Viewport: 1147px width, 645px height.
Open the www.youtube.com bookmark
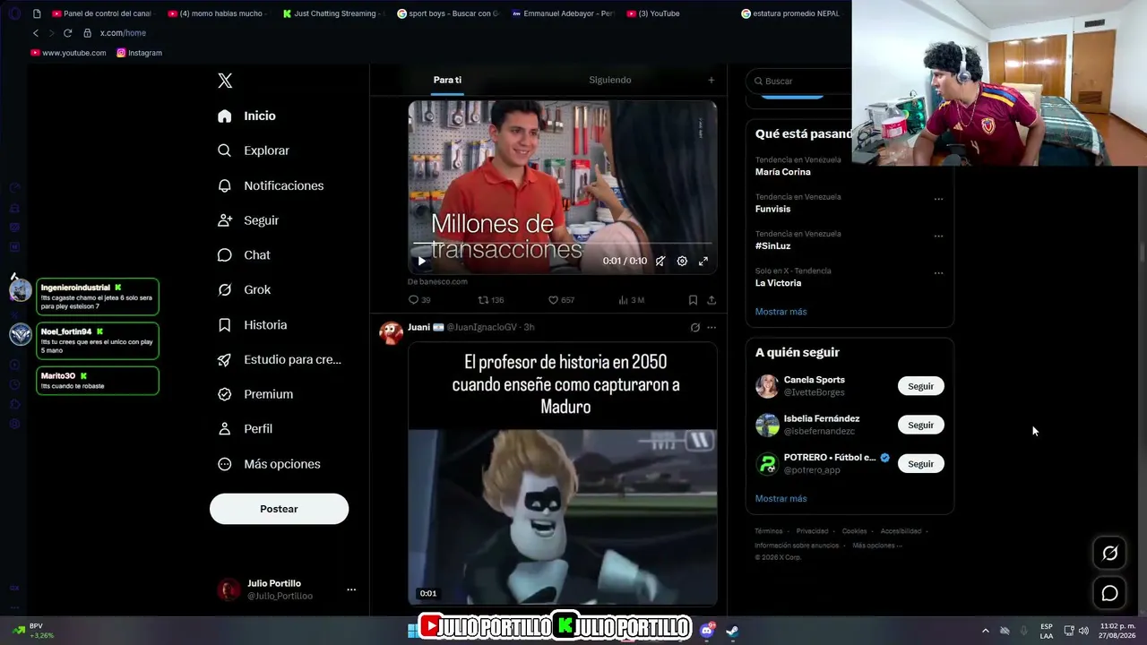(68, 53)
